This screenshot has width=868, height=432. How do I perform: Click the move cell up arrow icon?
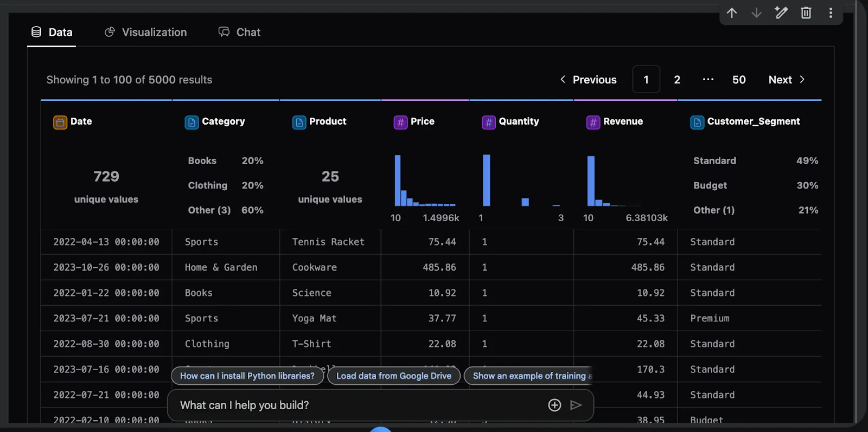point(732,13)
